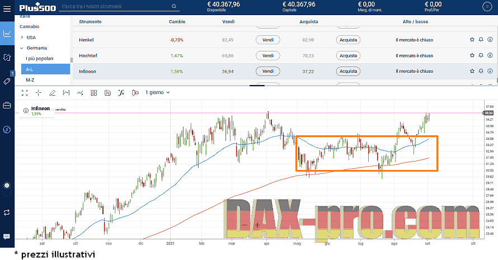Open Hochtief instrument info
Viewport: 498px width, 260px height.
click(490, 55)
